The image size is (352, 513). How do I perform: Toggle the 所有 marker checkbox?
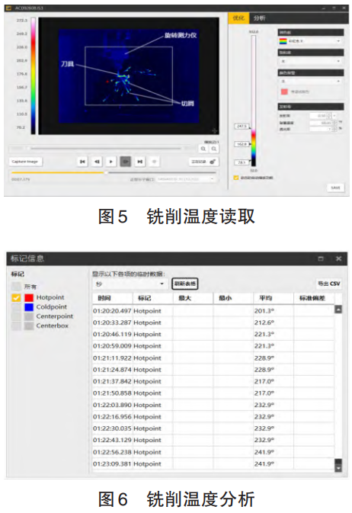[16, 287]
